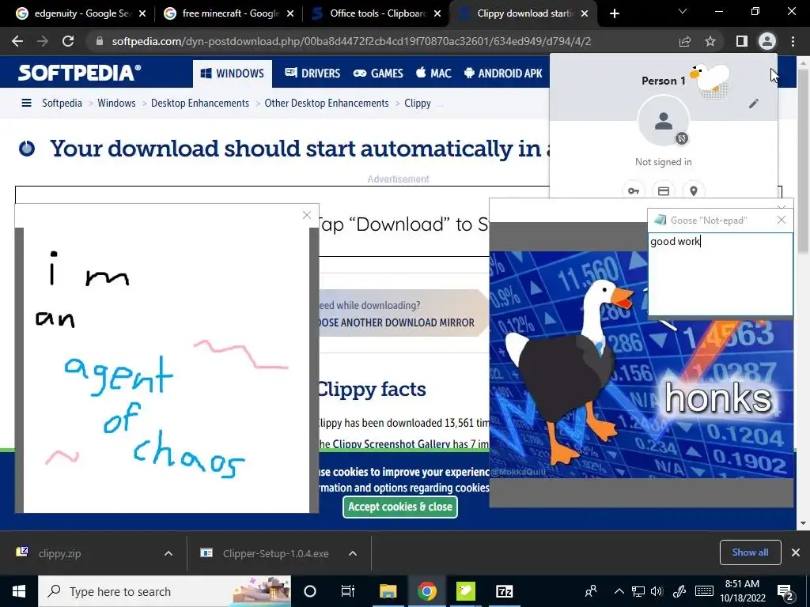
Task: Open Task View on taskbar
Action: [x=348, y=591]
